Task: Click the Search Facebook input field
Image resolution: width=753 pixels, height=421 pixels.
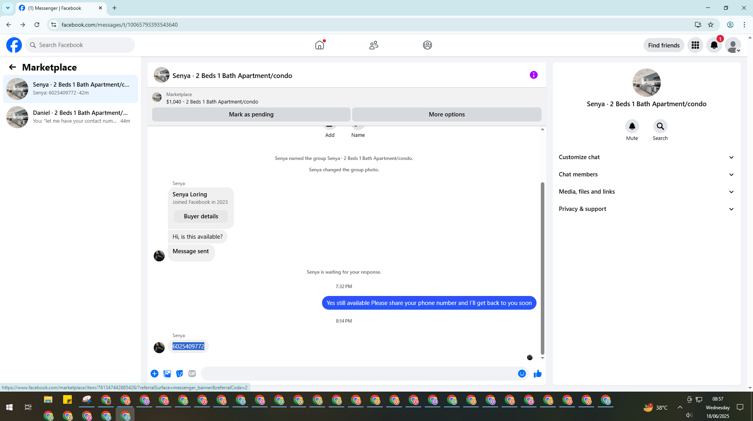Action: (80, 45)
